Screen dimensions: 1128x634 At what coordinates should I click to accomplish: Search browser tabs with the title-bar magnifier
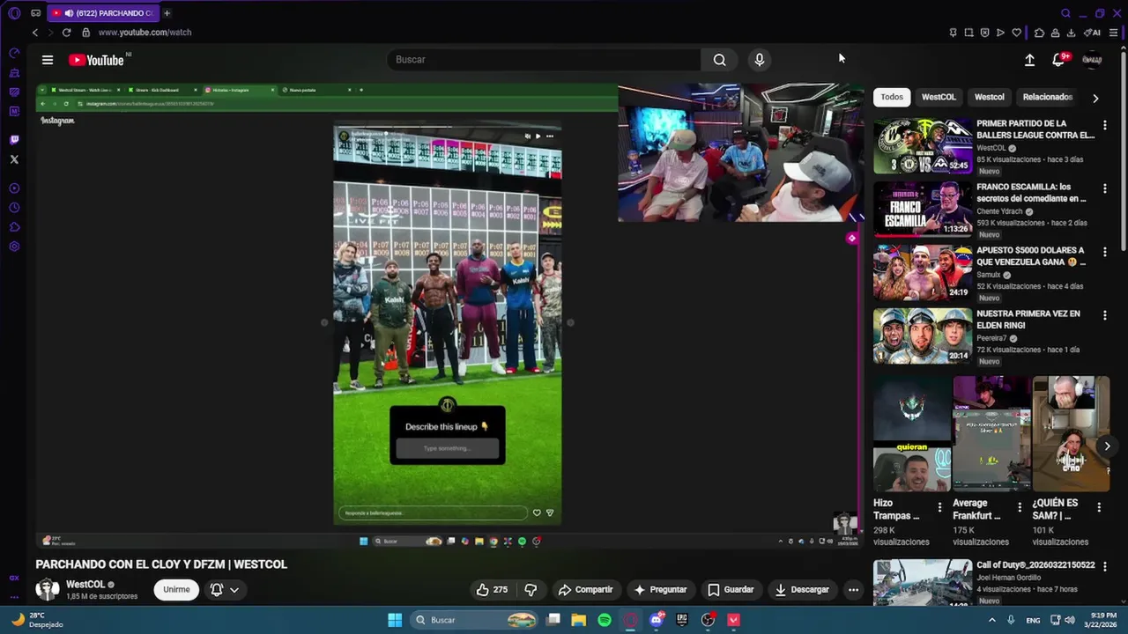1065,13
